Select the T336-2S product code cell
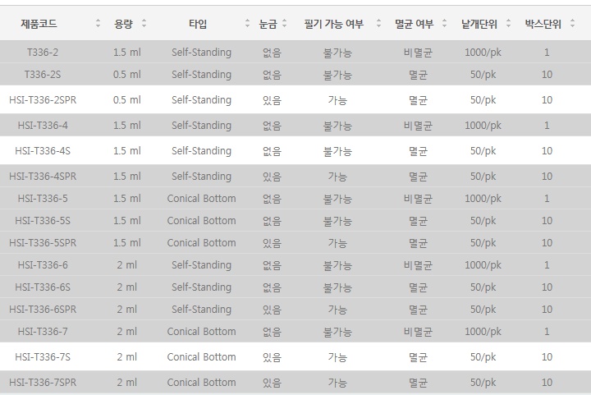591x395 pixels. point(43,75)
